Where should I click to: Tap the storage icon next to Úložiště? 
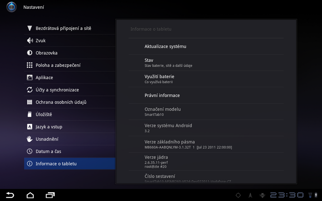coord(30,114)
